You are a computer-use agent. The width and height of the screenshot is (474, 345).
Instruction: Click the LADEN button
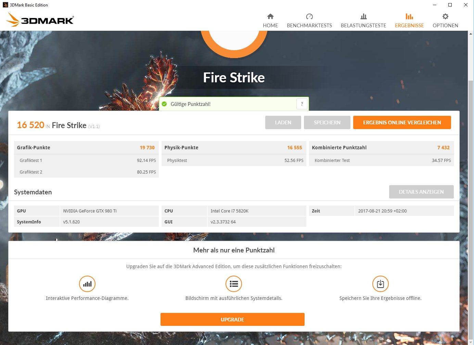click(x=283, y=123)
